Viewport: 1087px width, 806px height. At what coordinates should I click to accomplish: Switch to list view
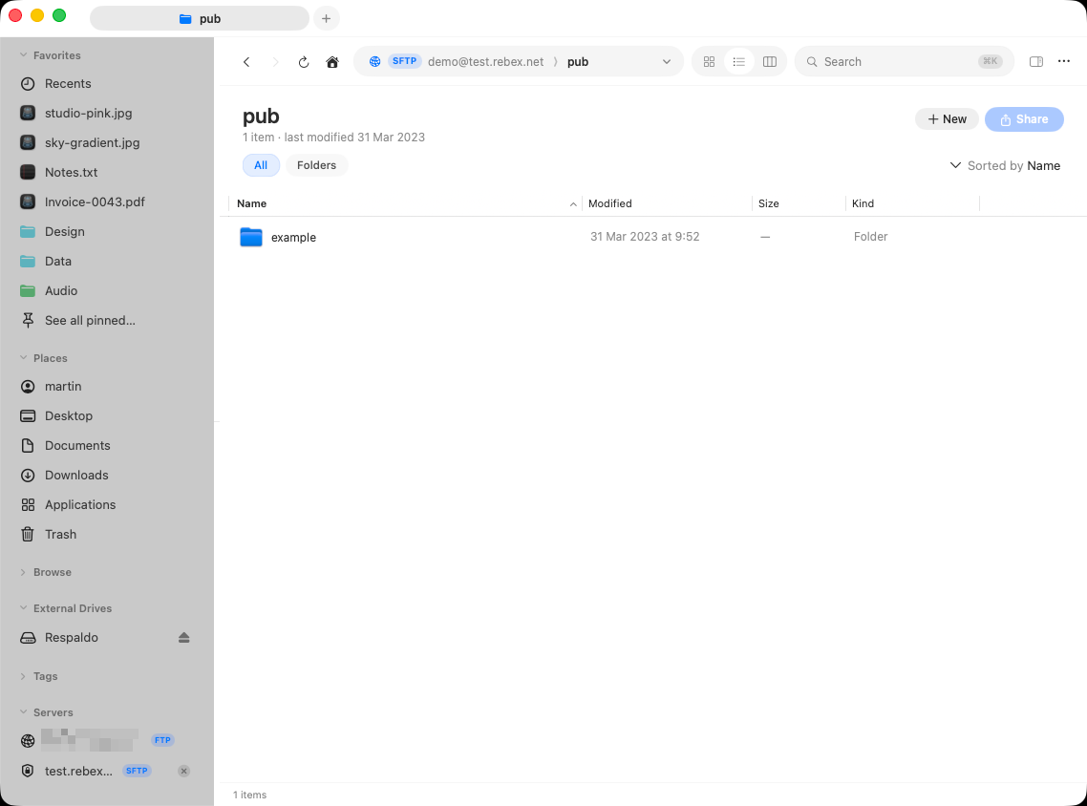(739, 62)
